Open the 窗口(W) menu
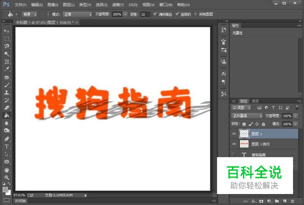The height and width of the screenshot is (205, 304). [166, 5]
